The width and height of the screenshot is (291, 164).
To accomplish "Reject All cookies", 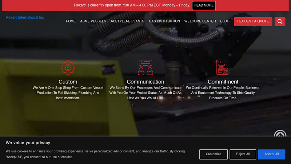I will click(243, 154).
